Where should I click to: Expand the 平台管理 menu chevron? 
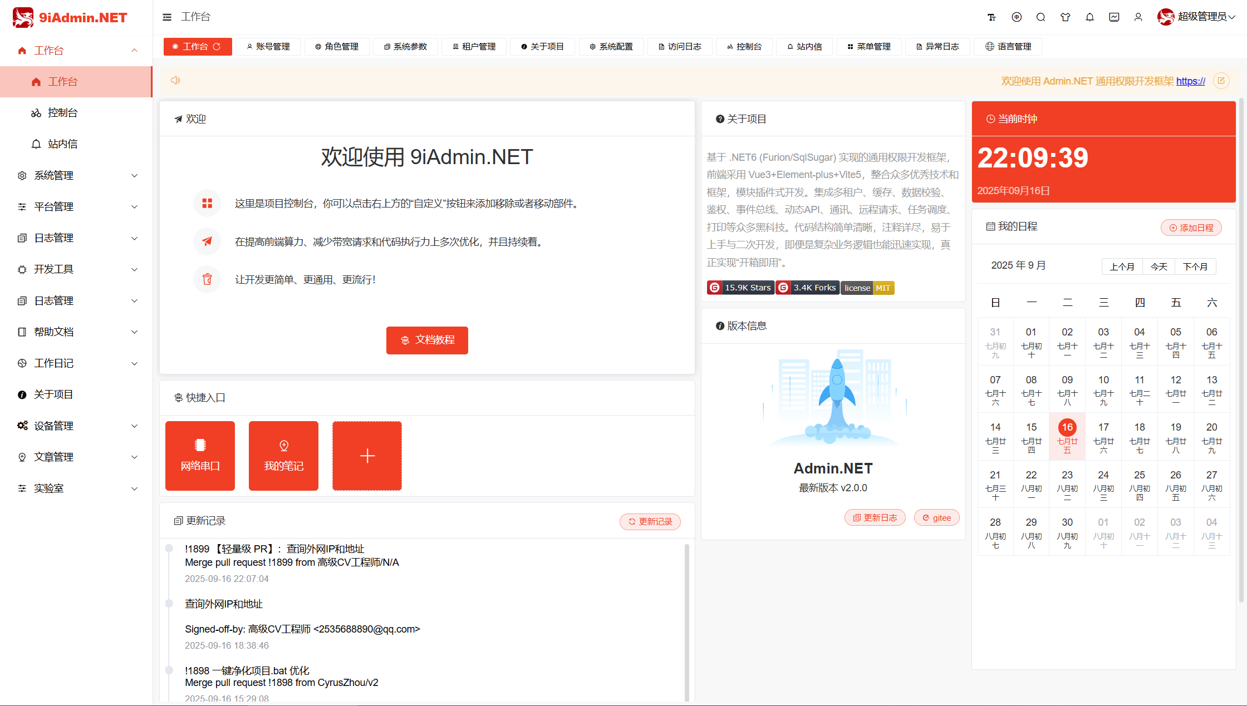pyautogui.click(x=135, y=206)
